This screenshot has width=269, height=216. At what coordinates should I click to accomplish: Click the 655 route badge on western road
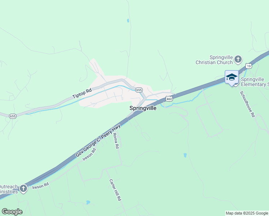(x=13, y=116)
